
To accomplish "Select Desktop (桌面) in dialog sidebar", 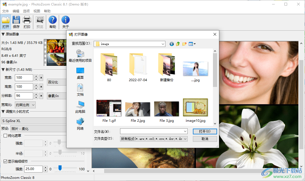I will point(80,73).
